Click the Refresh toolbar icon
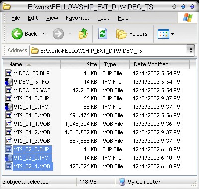Image resolution: width=199 pixels, height=189 pixels. point(102,34)
